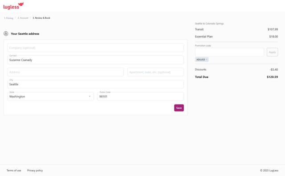Remove the ADLUGS promo code tag
Screen dimensions: 285x176
tap(207, 60)
